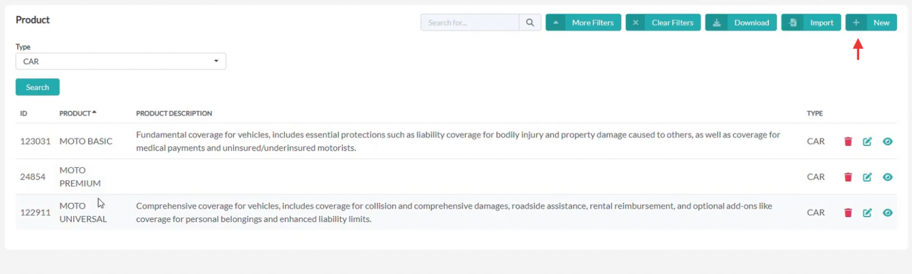Image resolution: width=912 pixels, height=274 pixels.
Task: Click CAR type in MOTO PREMIUM row
Action: point(816,177)
